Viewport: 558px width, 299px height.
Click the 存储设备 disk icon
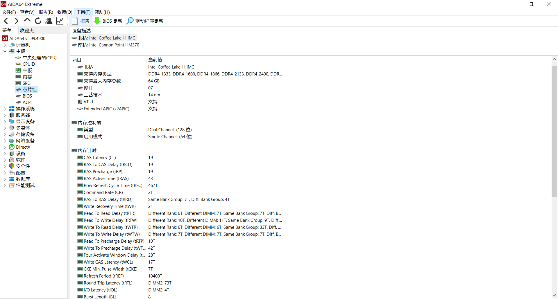(x=12, y=134)
